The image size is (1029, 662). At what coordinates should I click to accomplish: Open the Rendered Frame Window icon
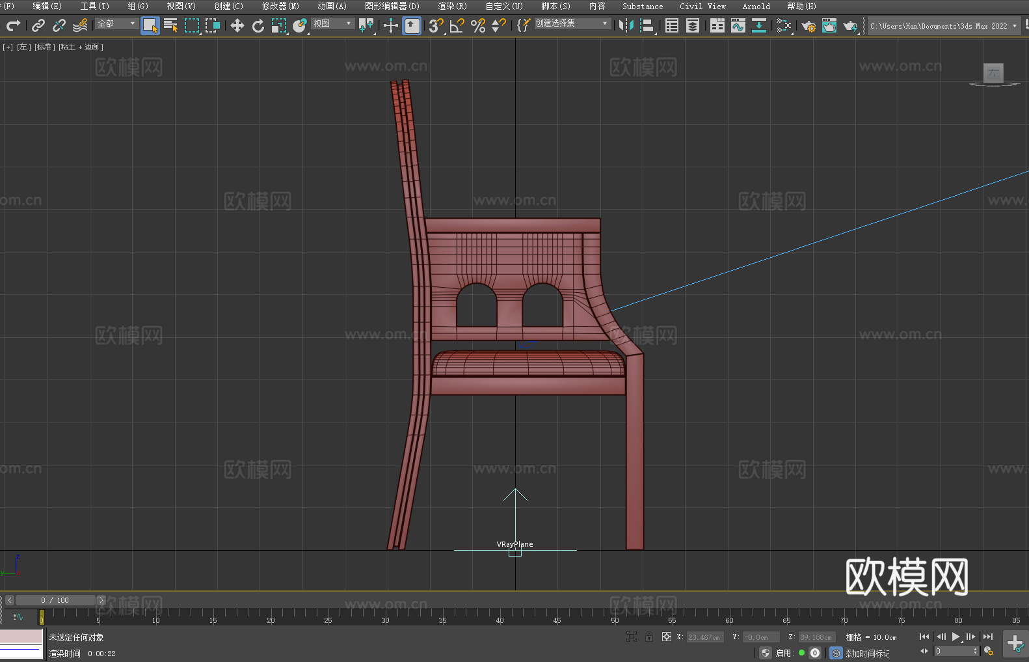click(829, 25)
